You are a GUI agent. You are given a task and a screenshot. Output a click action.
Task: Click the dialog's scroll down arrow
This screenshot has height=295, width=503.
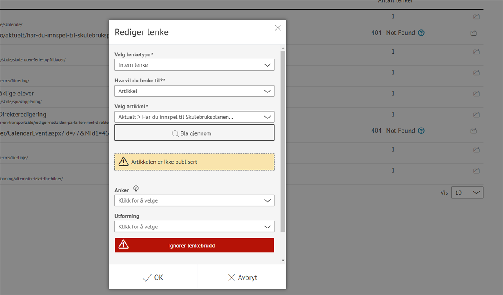click(x=283, y=260)
